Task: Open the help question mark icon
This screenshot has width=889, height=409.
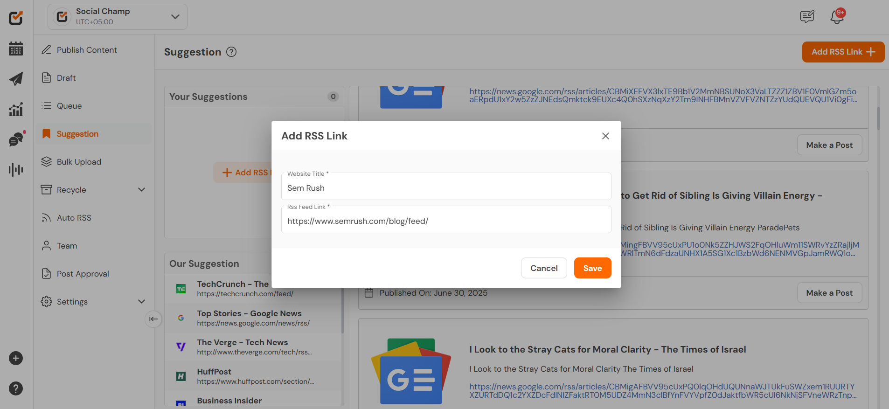Action: pyautogui.click(x=16, y=388)
